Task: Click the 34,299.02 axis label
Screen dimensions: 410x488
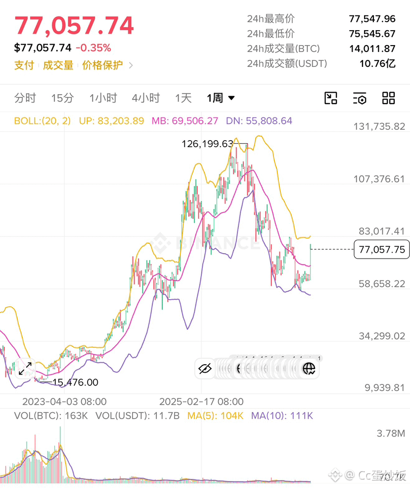Action: pos(382,336)
